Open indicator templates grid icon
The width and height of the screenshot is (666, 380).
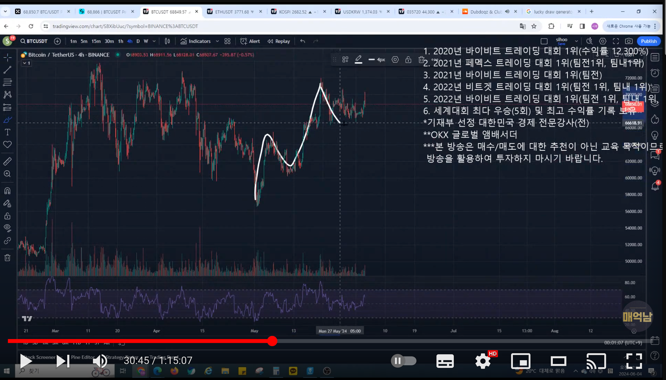point(227,41)
